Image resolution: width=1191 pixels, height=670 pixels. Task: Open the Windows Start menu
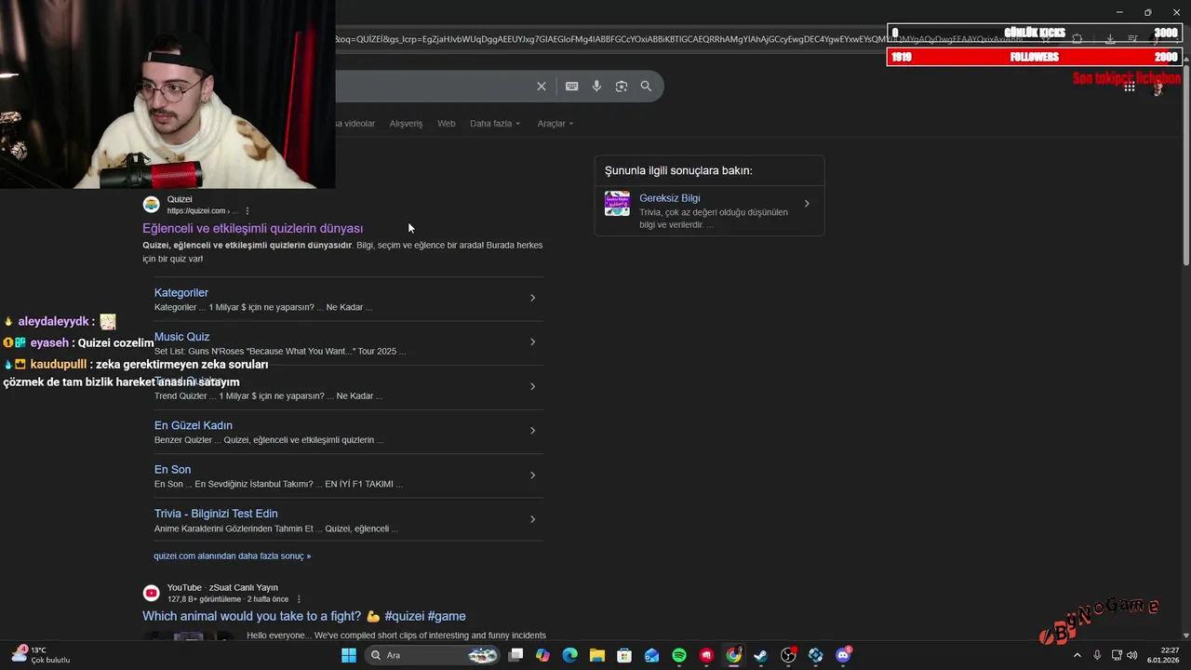pyautogui.click(x=349, y=655)
